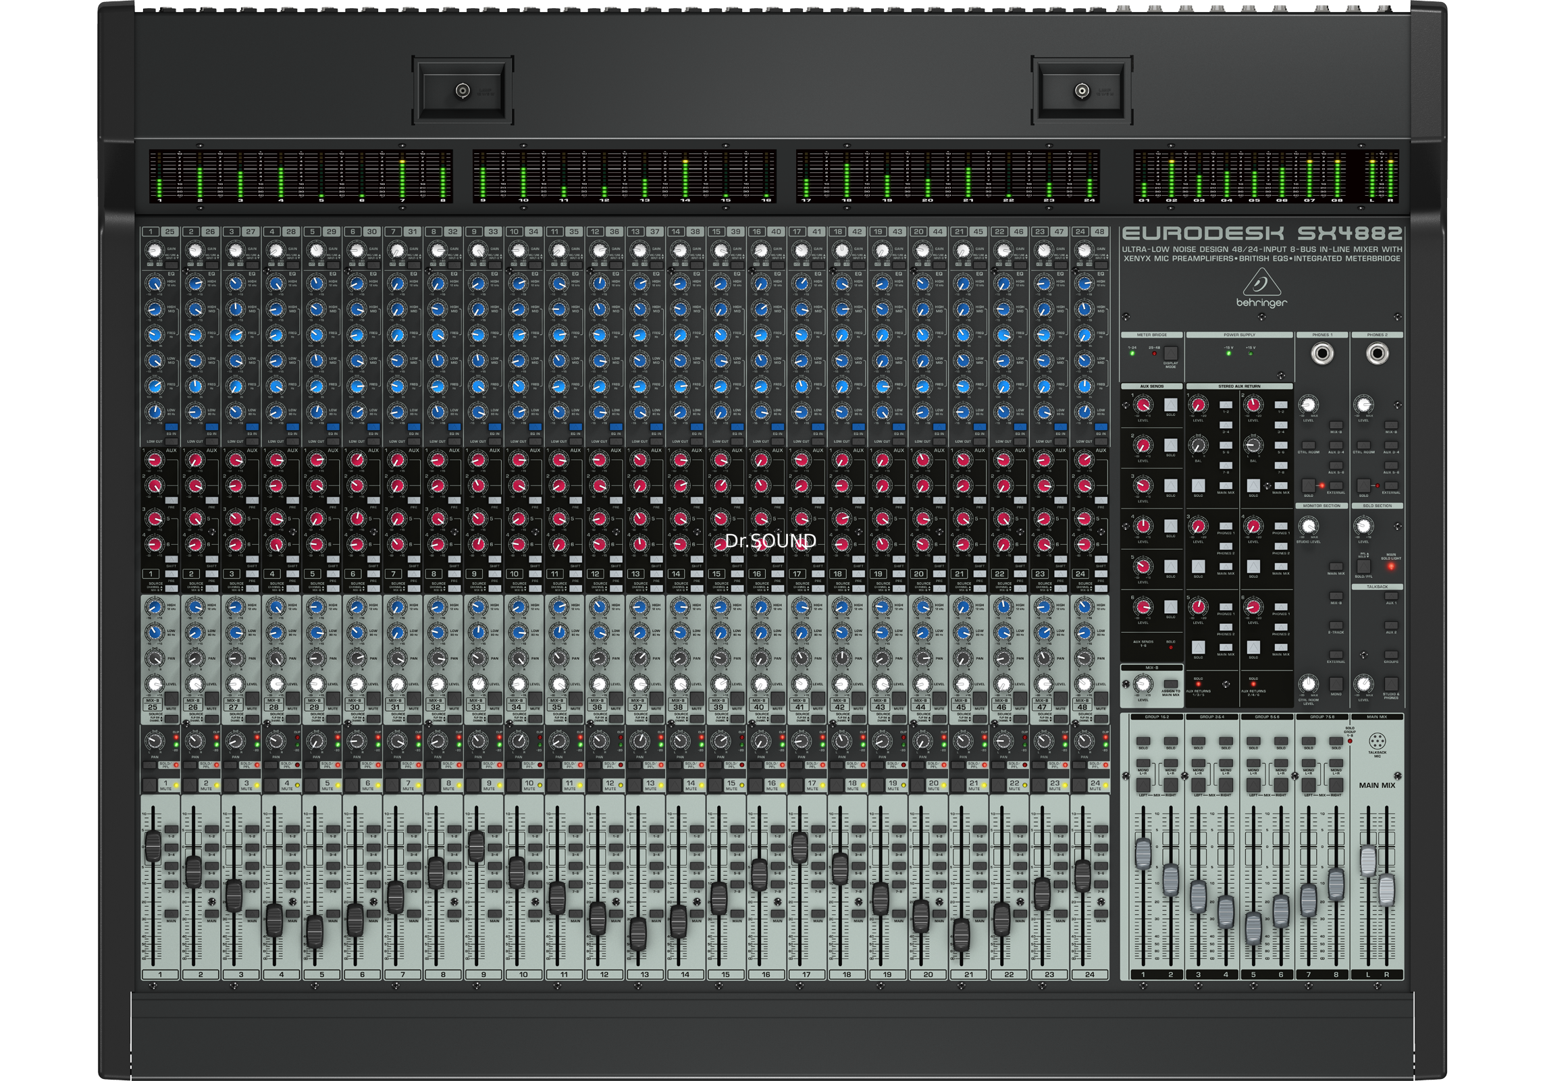Toggle the Channel 1 EQ IN button

coord(172,427)
